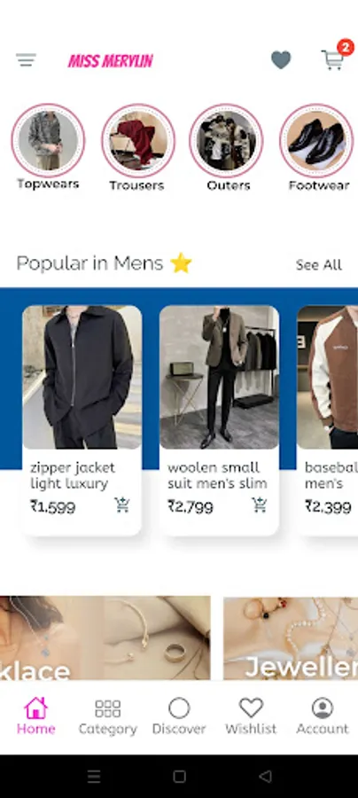
Task: Choose the Outers category circle
Action: [226, 140]
